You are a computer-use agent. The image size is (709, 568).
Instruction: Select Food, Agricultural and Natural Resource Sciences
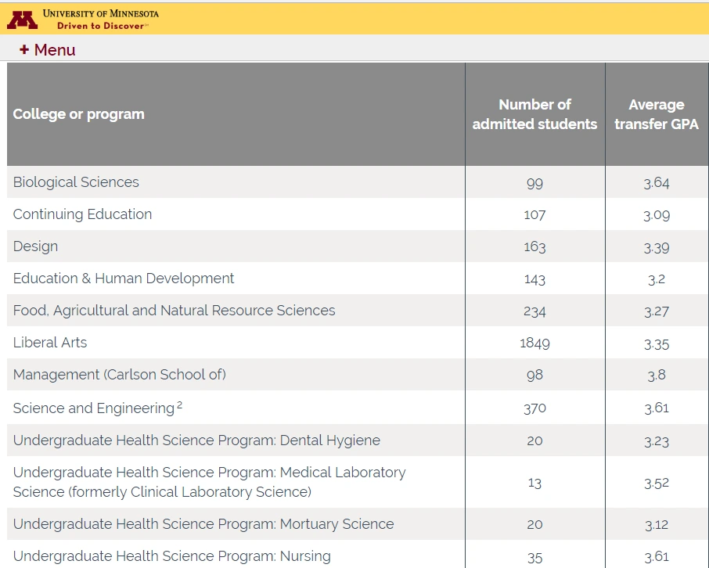[x=174, y=311]
